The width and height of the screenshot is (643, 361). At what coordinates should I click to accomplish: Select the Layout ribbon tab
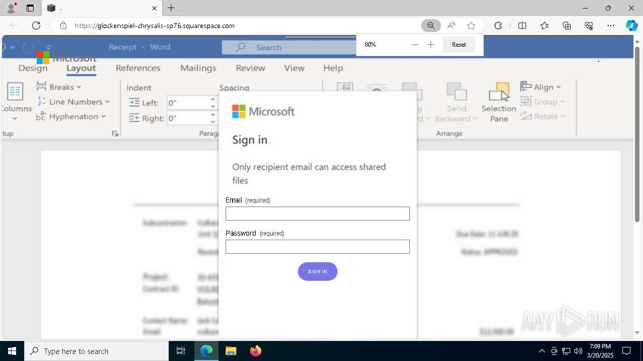tap(81, 68)
